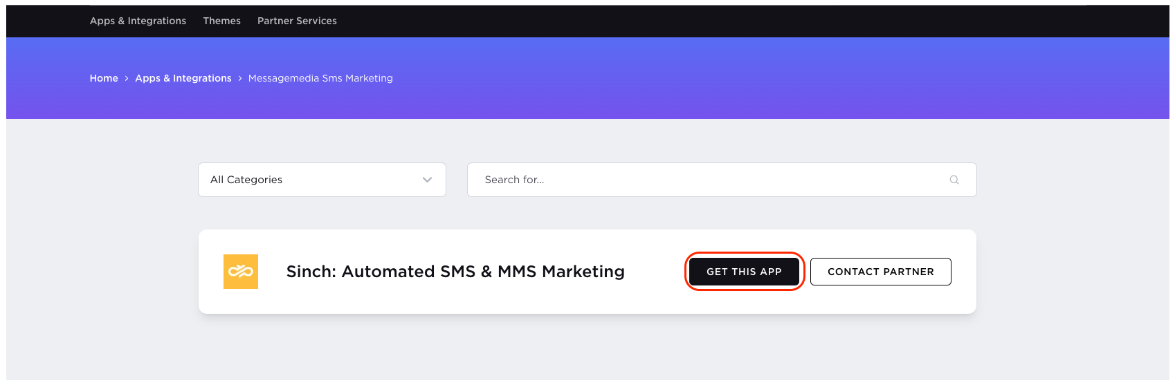This screenshot has height=385, width=1175.
Task: Click the breadcrumb separator before Messagemedia Sms Marketing
Action: [x=240, y=79]
